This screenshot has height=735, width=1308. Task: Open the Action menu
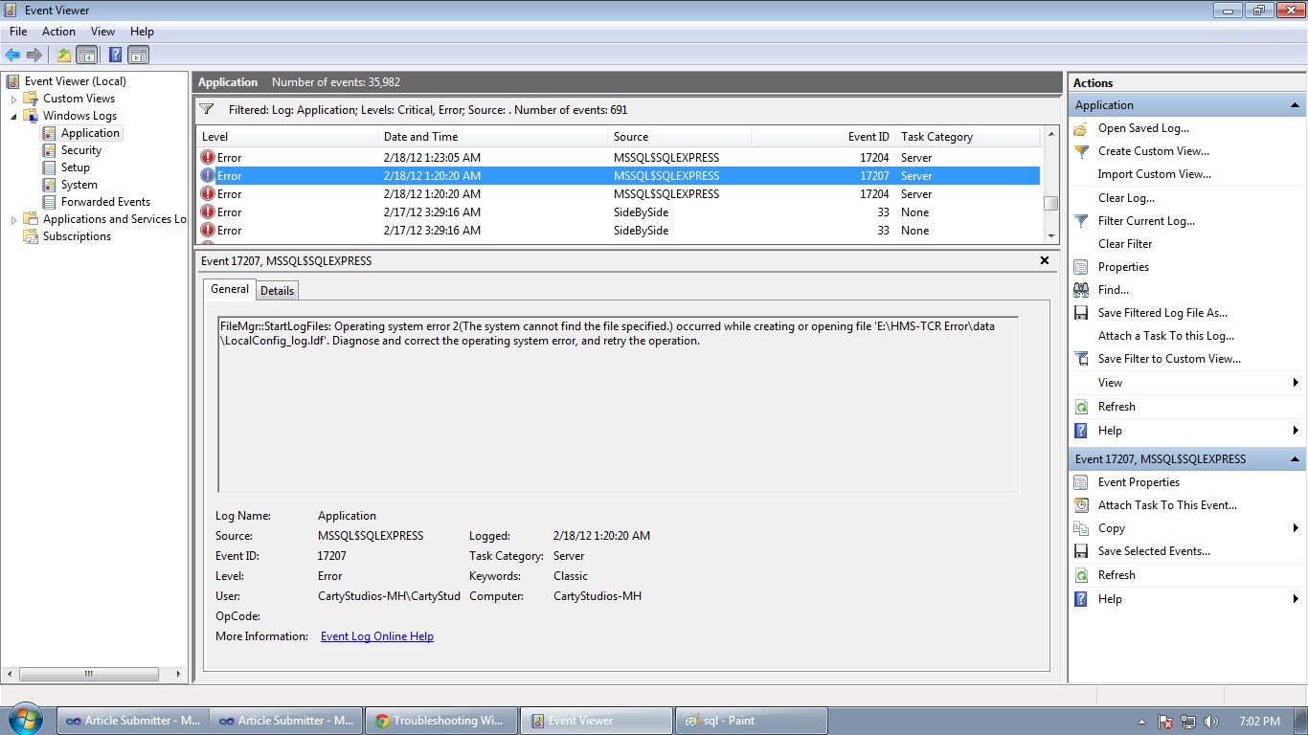pyautogui.click(x=58, y=32)
